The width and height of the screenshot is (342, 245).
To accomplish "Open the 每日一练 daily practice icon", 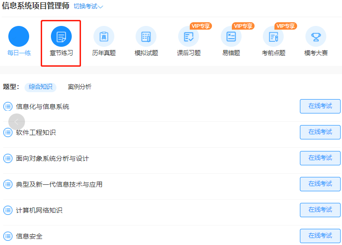I will click(19, 37).
